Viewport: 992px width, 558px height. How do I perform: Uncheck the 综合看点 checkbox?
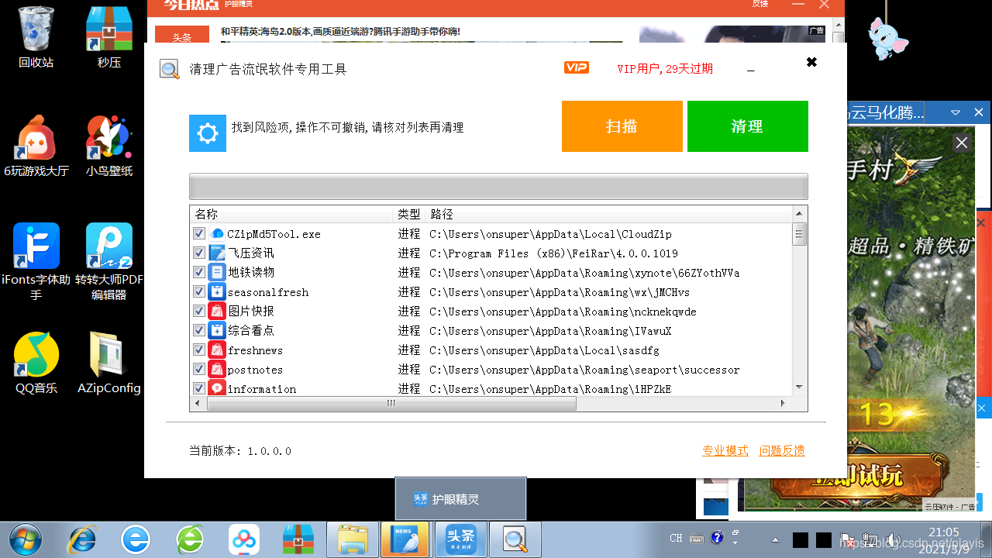click(198, 330)
